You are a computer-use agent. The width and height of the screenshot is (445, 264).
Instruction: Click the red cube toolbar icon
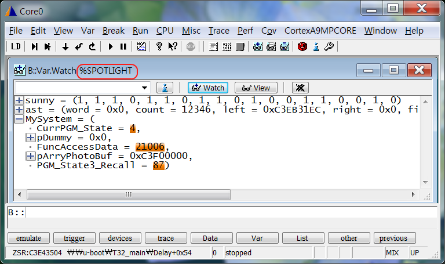pyautogui.click(x=302, y=46)
